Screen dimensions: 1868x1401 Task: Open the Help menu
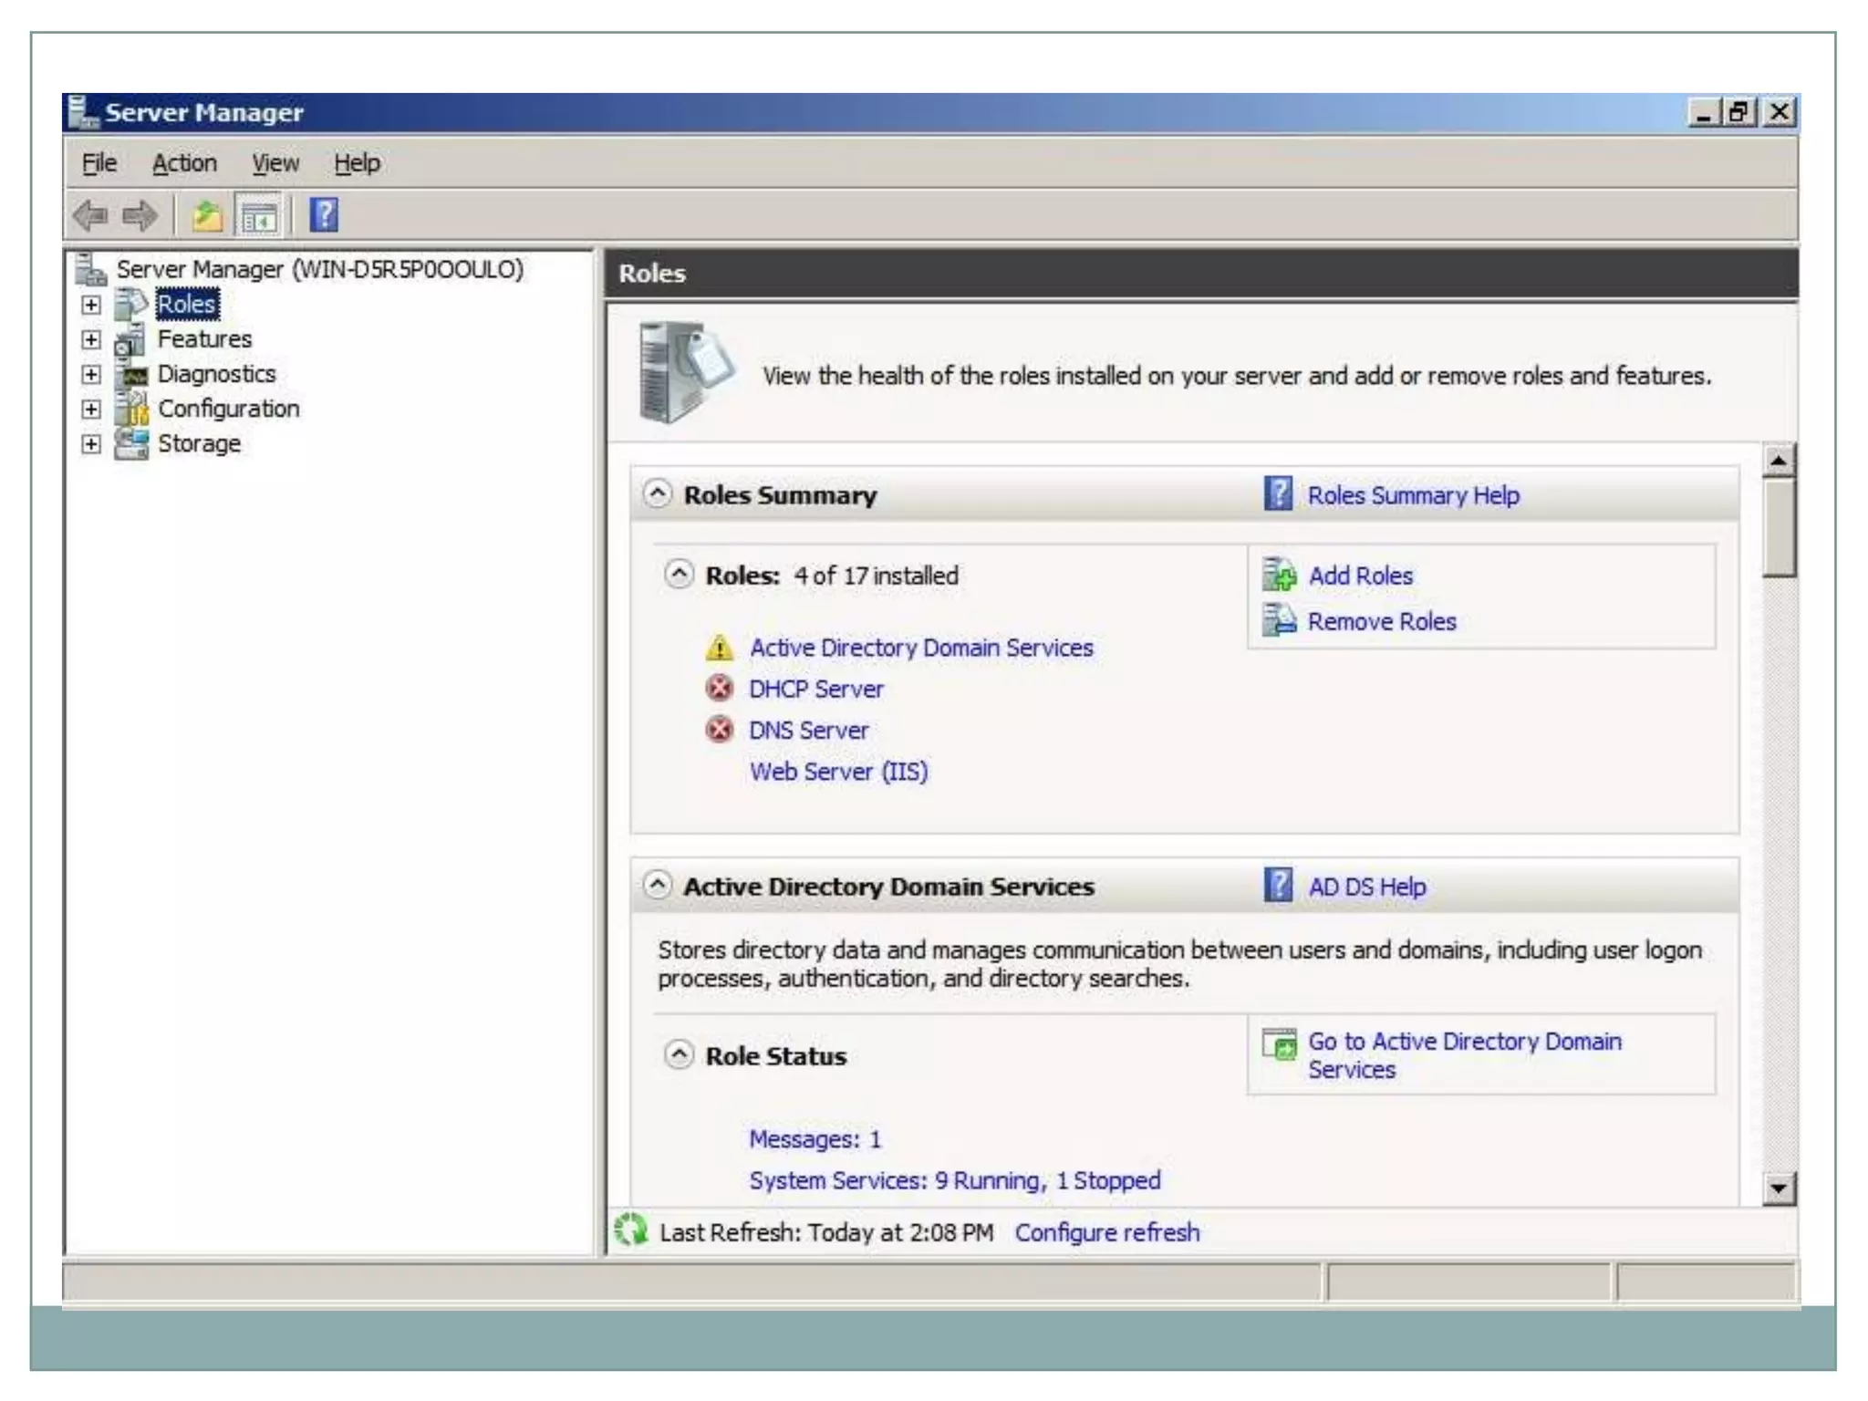pos(357,163)
